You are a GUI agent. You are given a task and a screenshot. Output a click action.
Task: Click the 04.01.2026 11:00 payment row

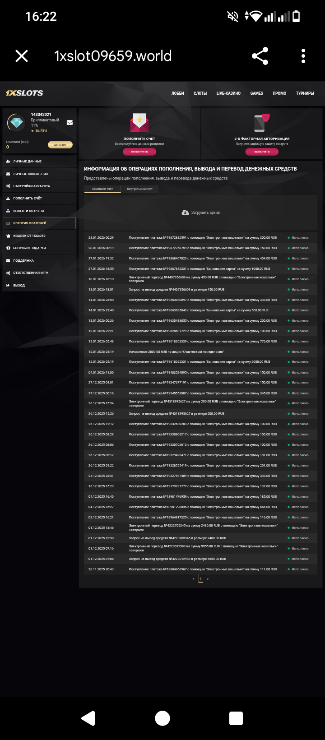click(200, 373)
